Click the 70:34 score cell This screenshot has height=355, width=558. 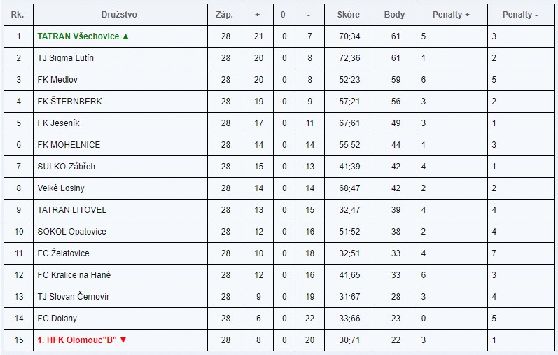tap(348, 36)
